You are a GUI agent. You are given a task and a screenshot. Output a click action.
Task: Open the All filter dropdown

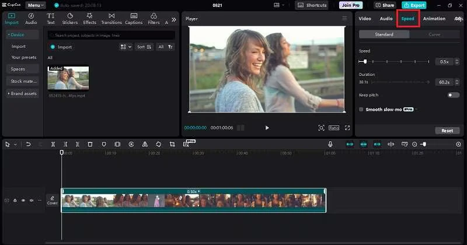pos(165,47)
